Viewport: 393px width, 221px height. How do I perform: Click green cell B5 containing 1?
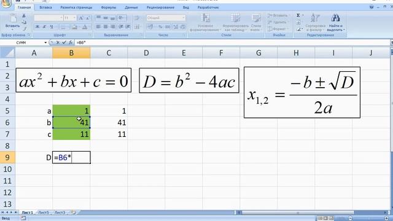tap(71, 110)
